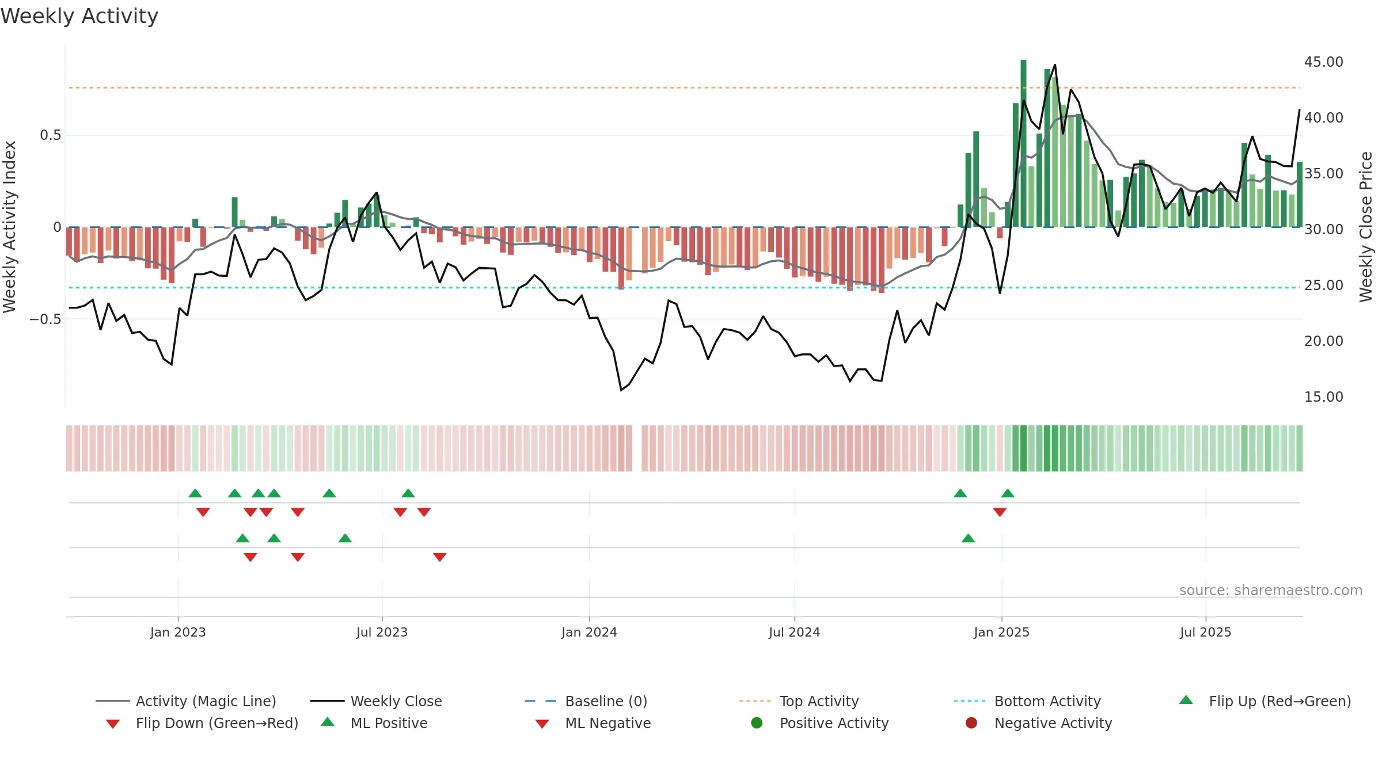Toggle the ML Negative legend entry
Image resolution: width=1382 pixels, height=777 pixels.
593,723
